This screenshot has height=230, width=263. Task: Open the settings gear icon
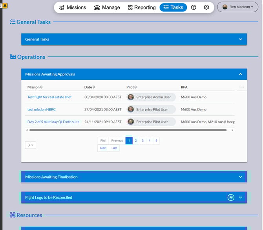click(206, 7)
